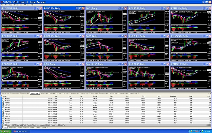This screenshot has height=133, width=212.
Task: Click the EURCHF,Daily chart window icon
Action: [x=172, y=64]
